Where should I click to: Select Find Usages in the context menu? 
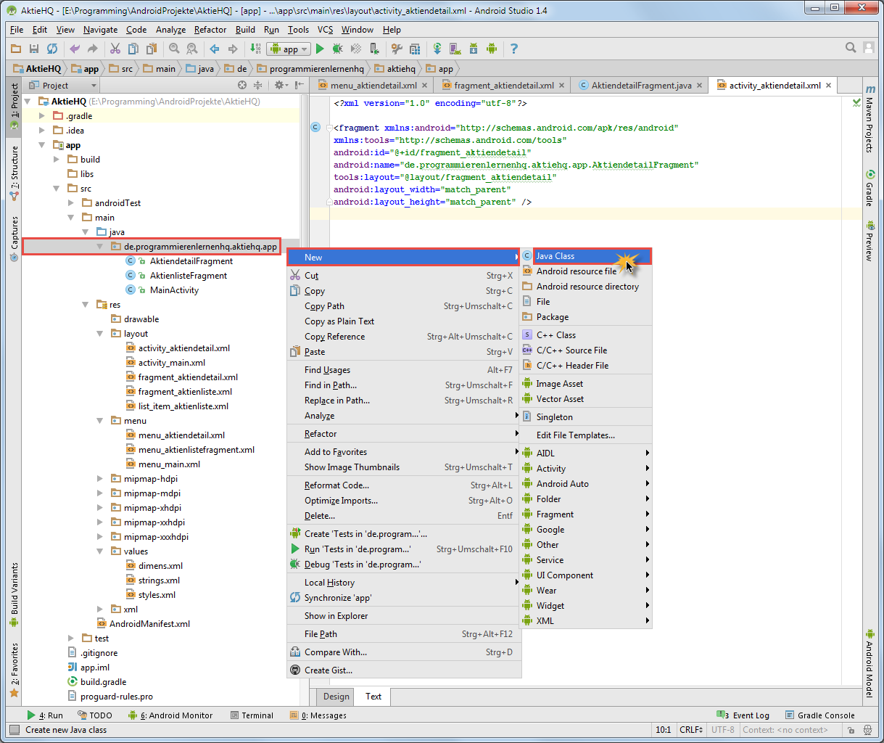tap(404, 370)
